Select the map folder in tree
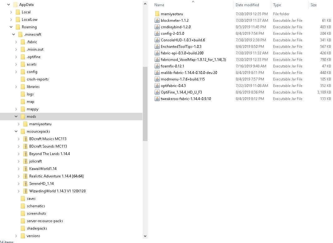The image size is (333, 243). 30,102
